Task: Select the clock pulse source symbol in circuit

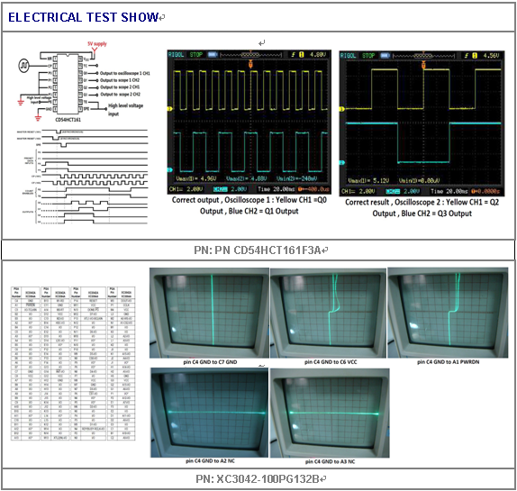Action: tap(23, 66)
